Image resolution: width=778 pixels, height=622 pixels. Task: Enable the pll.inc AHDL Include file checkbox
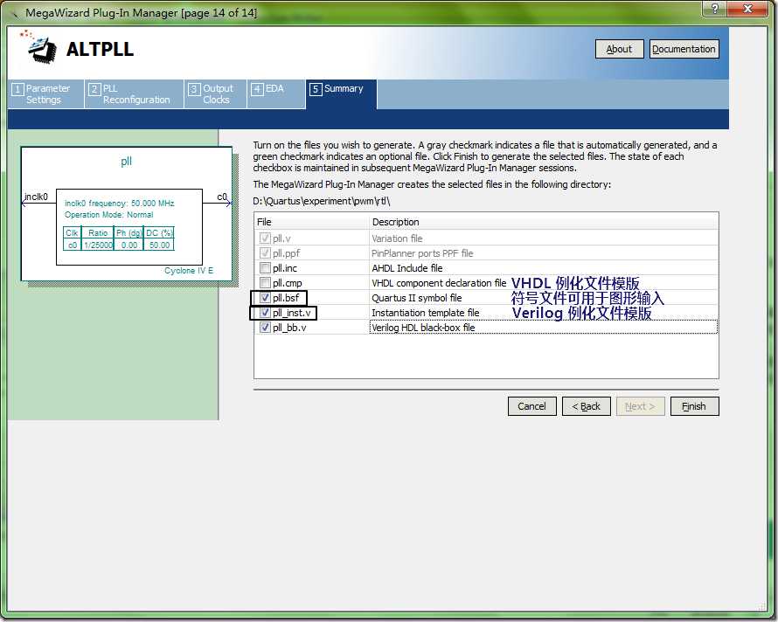[x=265, y=268]
